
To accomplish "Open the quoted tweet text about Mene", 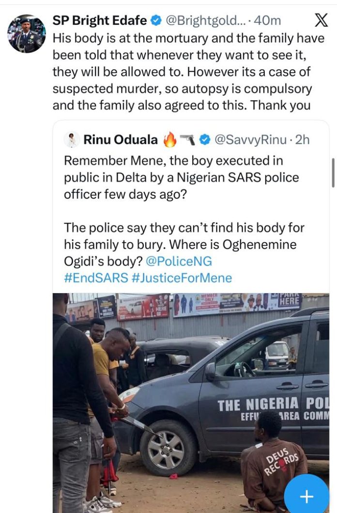I will [184, 219].
